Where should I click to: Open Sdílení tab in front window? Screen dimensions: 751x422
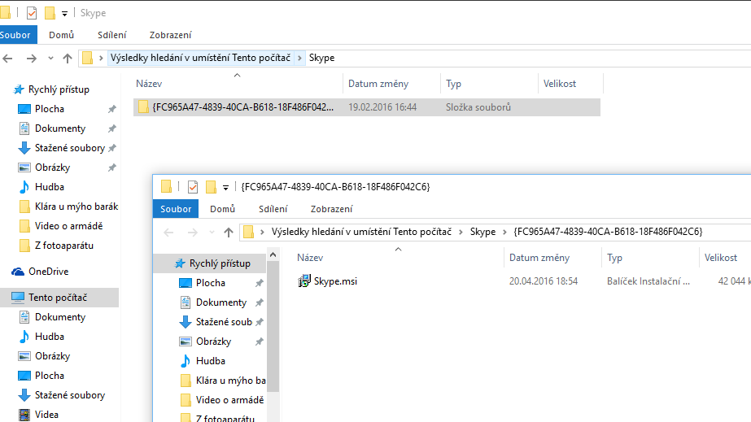(273, 209)
